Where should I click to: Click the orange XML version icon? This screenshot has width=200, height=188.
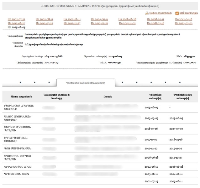click(x=177, y=13)
